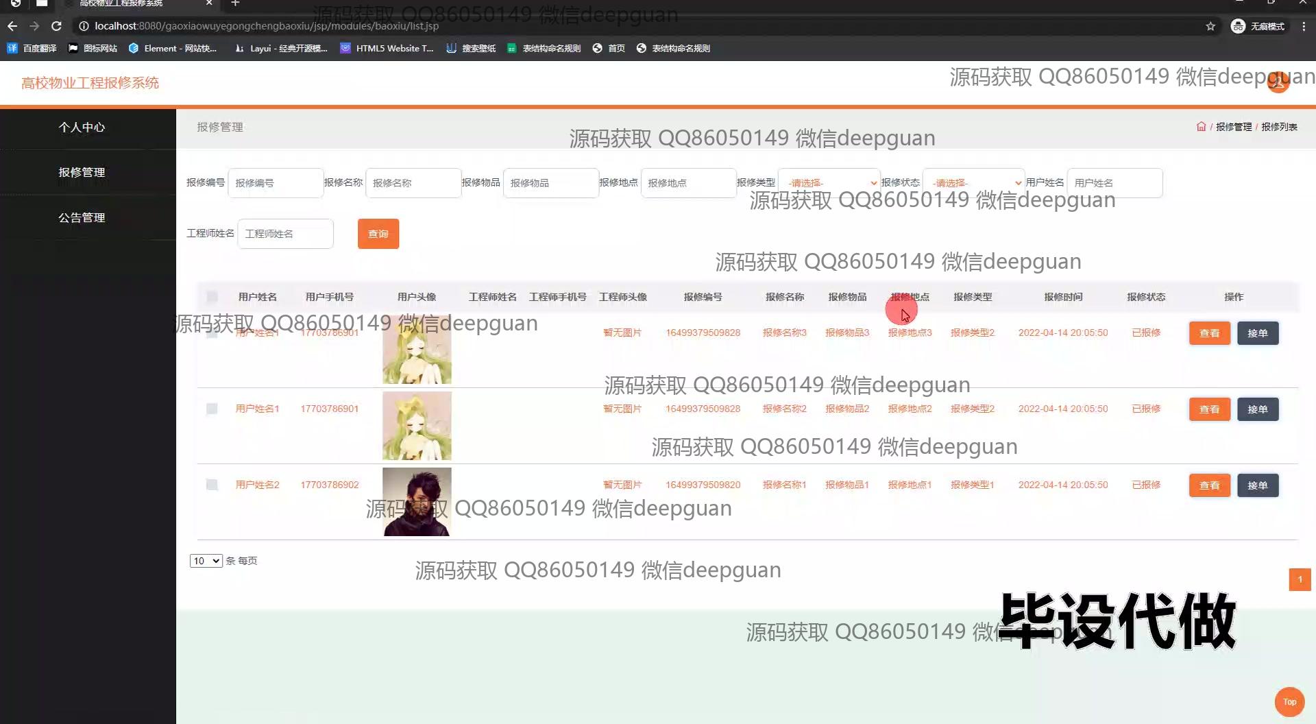Open the browser three-dot menu

click(1304, 26)
